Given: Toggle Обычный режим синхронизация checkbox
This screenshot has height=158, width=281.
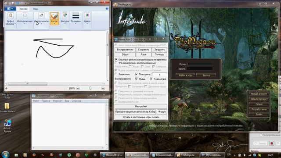Looking at the screenshot, I should point(116,59).
